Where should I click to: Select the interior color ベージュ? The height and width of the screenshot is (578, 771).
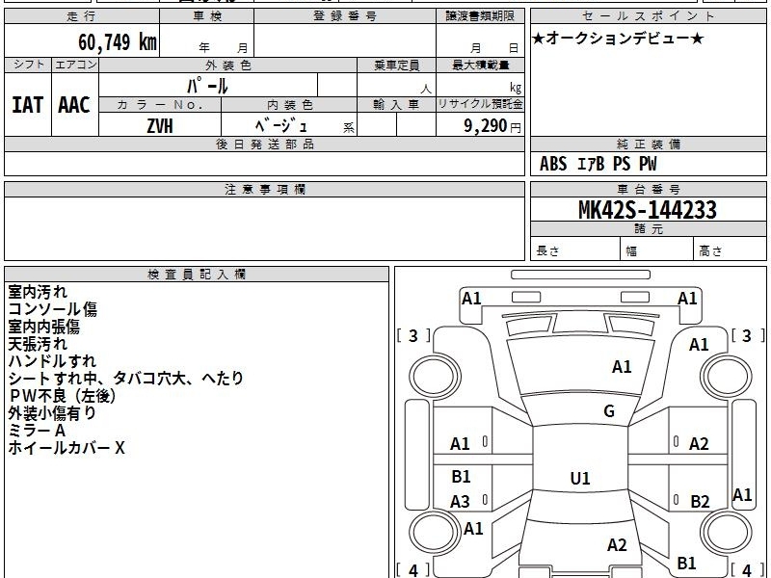coord(281,125)
